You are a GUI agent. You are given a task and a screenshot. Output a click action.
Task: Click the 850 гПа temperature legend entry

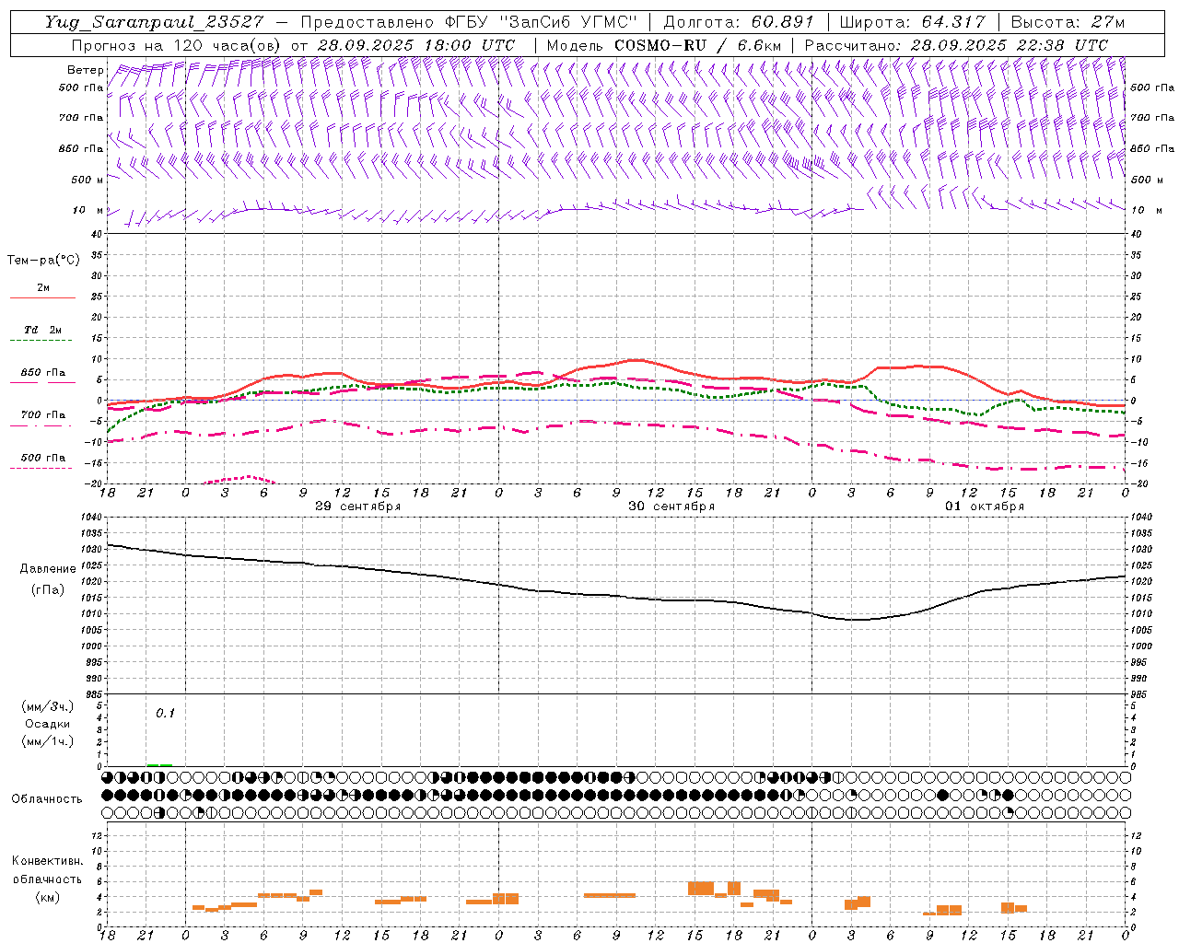point(42,373)
